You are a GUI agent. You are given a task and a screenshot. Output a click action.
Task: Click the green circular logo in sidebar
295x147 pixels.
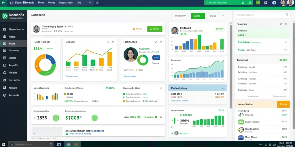click(x=5, y=16)
